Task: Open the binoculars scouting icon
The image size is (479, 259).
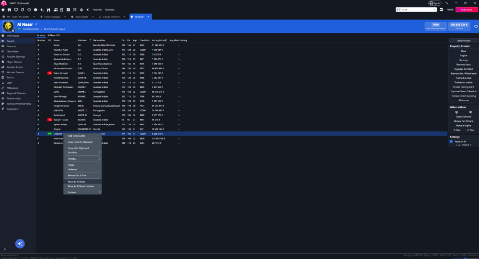Action: pyautogui.click(x=48, y=10)
